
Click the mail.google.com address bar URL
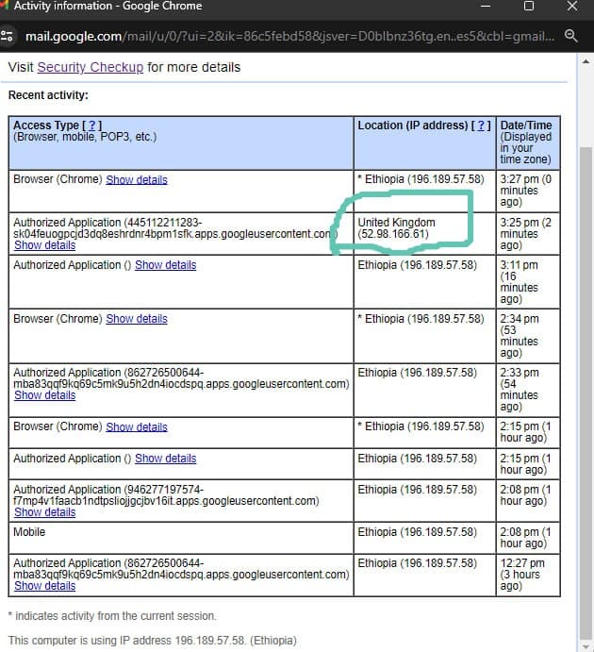click(x=289, y=36)
